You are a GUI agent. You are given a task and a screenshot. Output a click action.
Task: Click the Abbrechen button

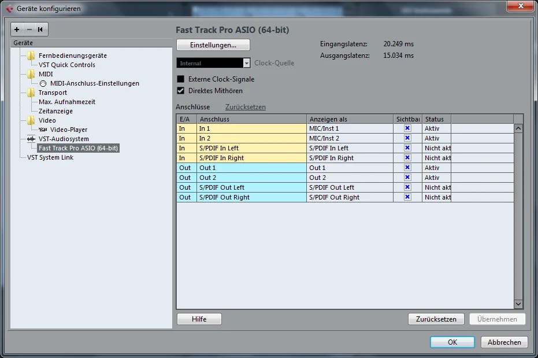coord(504,342)
